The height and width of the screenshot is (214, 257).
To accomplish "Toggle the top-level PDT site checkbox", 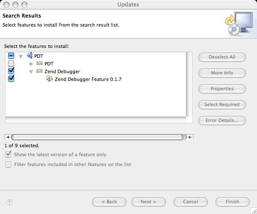I will coord(11,56).
